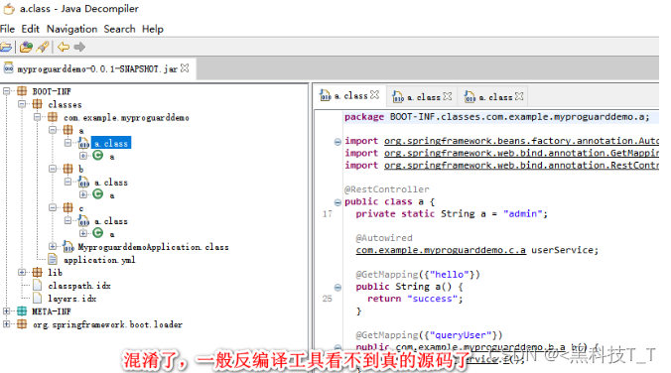
Task: Select a.class in package c
Action: pyautogui.click(x=111, y=221)
